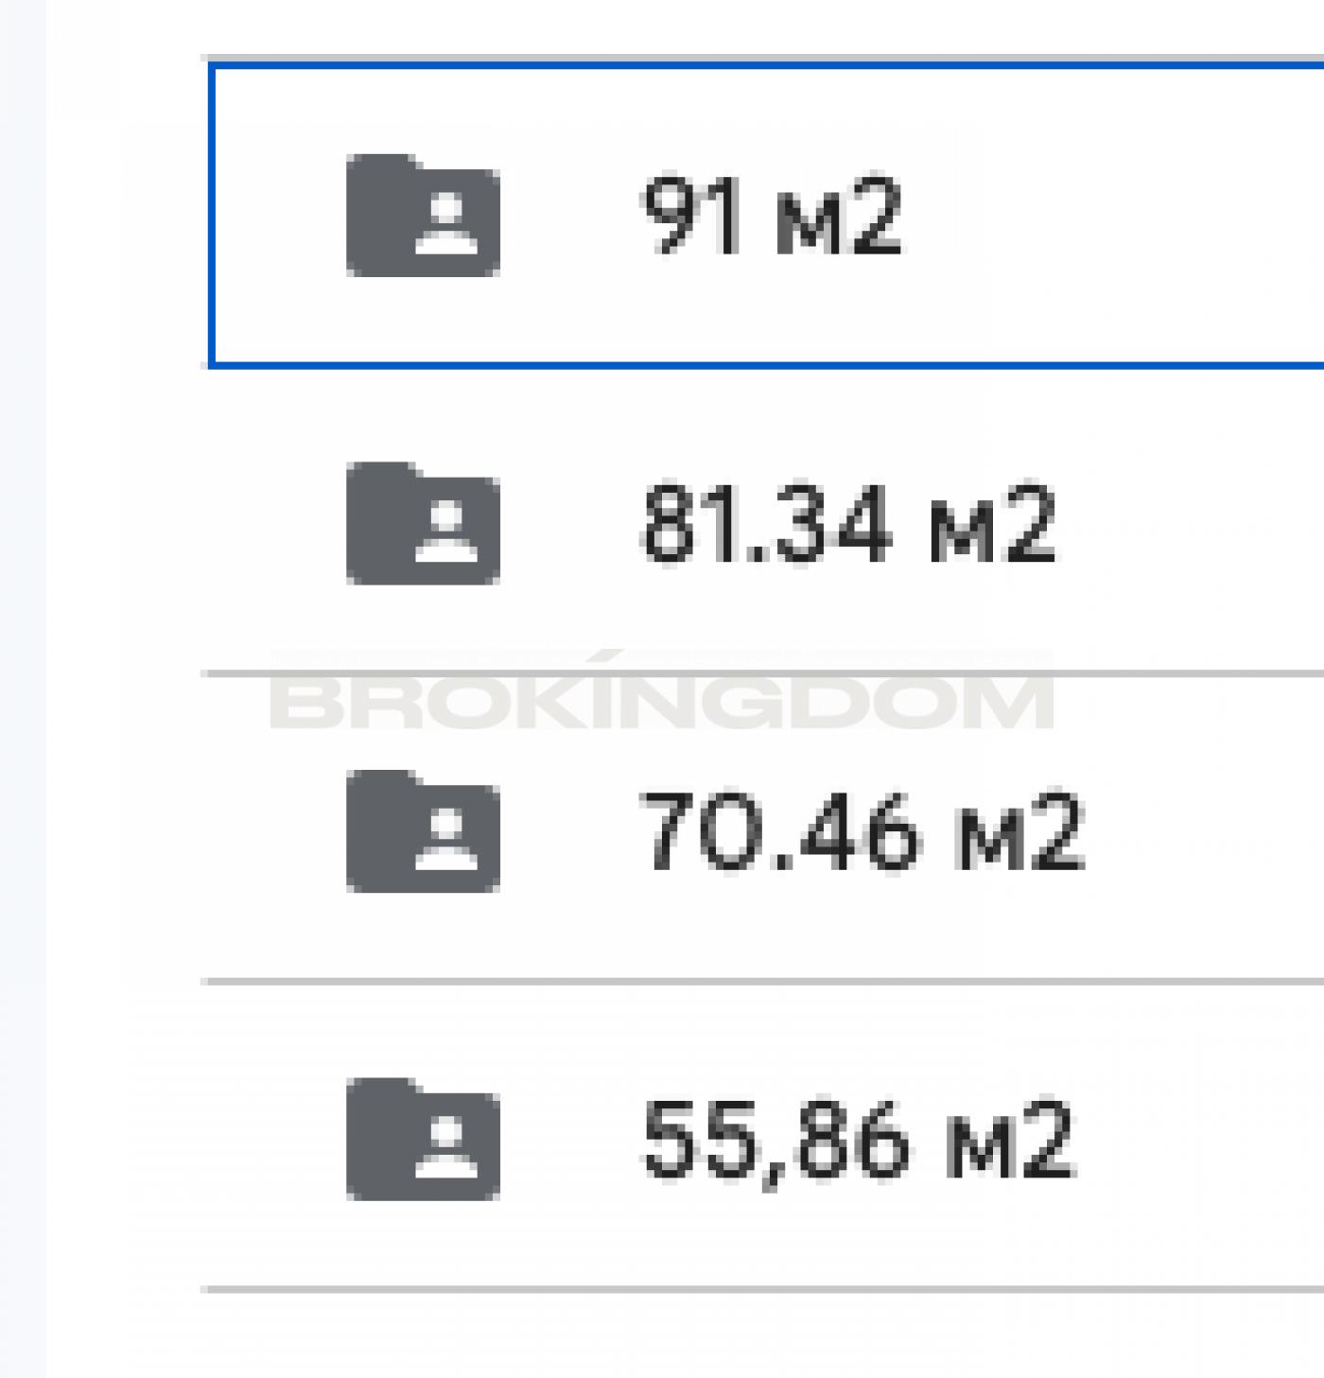This screenshot has width=1324, height=1378.
Task: Click the person silhouette on the 81.34 м2 folder
Action: tap(445, 532)
